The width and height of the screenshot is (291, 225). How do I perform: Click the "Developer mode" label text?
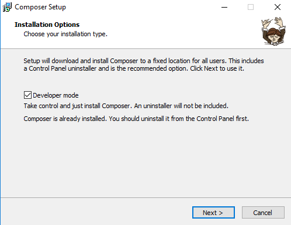56,95
